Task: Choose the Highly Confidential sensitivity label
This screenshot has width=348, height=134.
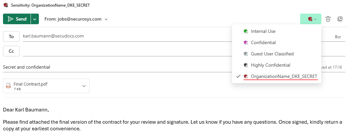Action: tap(271, 65)
